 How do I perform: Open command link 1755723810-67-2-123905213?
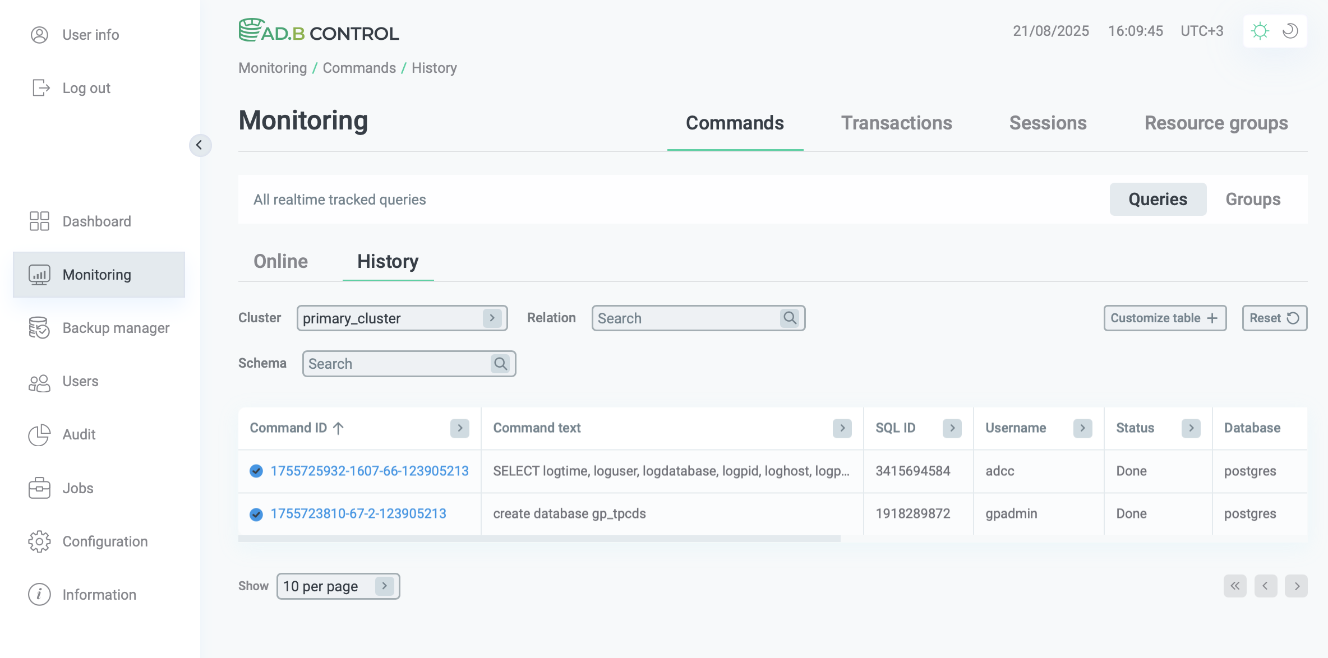click(358, 513)
